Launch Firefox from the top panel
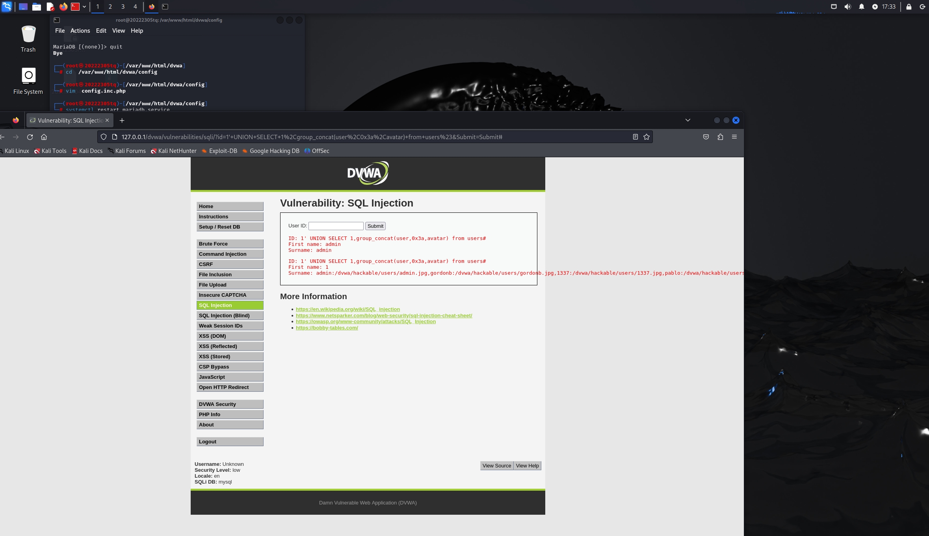The height and width of the screenshot is (536, 929). tap(63, 7)
